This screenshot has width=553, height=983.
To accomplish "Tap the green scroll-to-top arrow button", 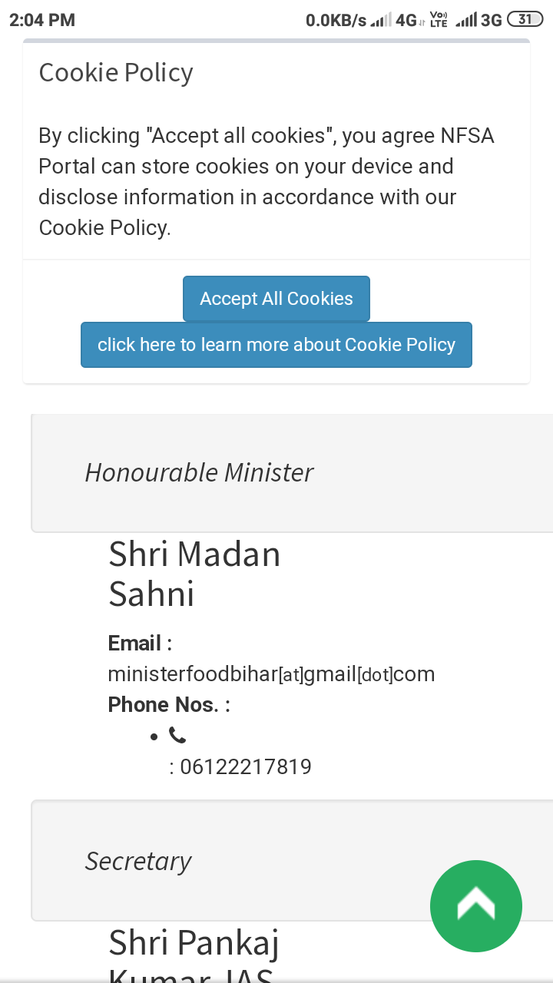I will [476, 906].
